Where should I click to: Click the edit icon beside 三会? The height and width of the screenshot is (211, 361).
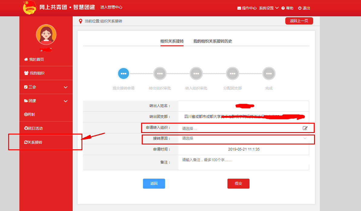(26, 87)
